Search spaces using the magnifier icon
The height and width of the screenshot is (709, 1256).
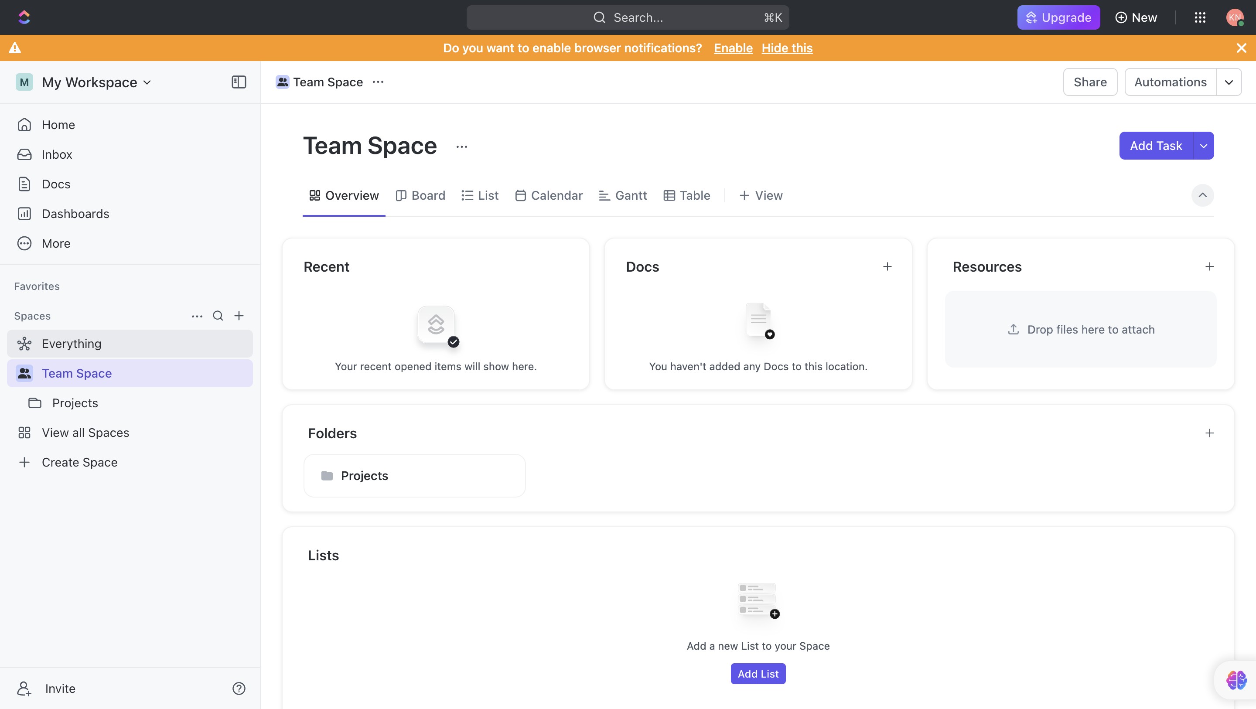pyautogui.click(x=218, y=316)
